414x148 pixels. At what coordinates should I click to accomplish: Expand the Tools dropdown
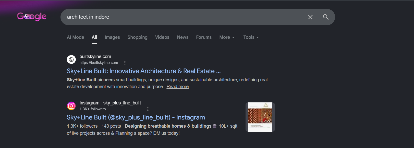251,37
